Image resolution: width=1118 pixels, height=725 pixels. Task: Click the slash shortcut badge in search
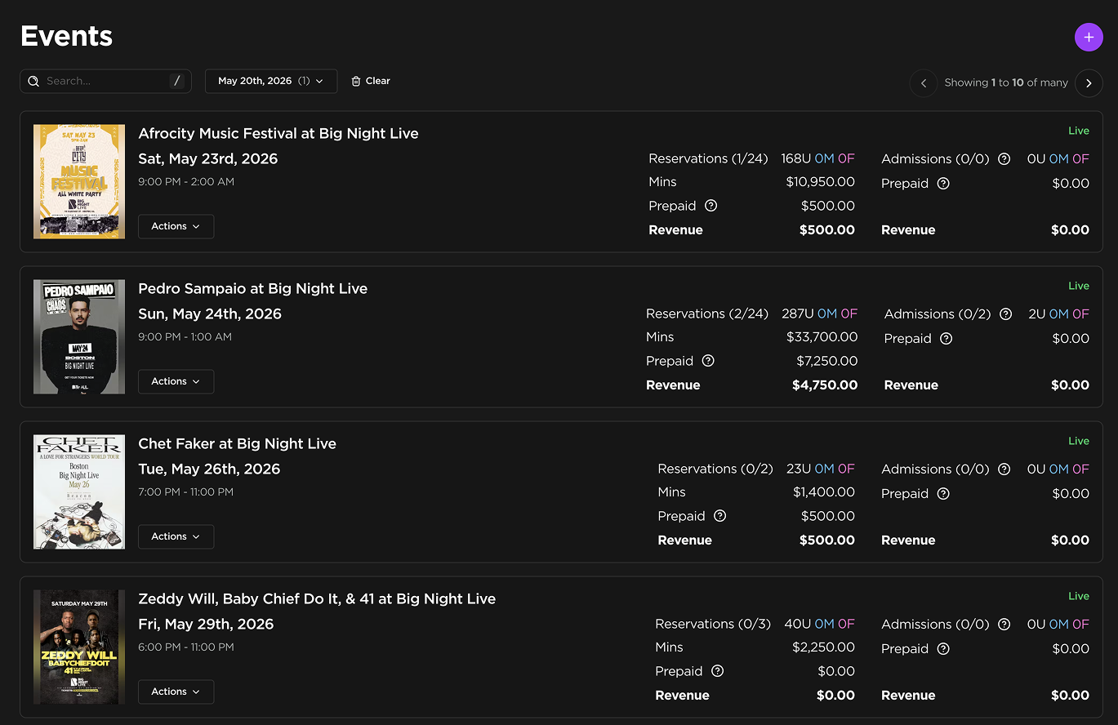[x=177, y=81]
